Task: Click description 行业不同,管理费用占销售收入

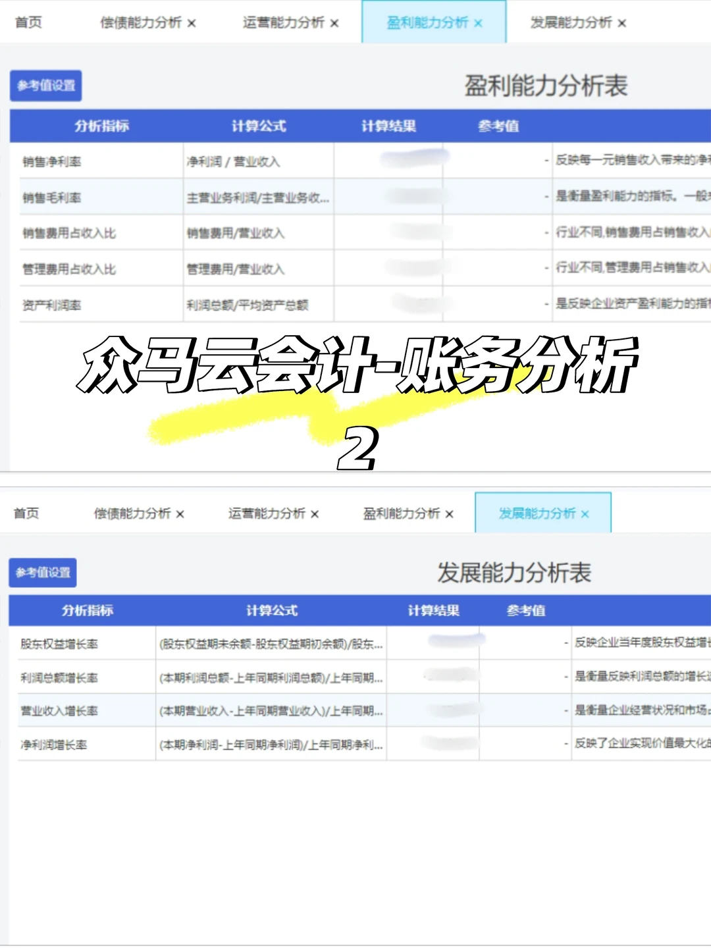Action: (x=633, y=267)
